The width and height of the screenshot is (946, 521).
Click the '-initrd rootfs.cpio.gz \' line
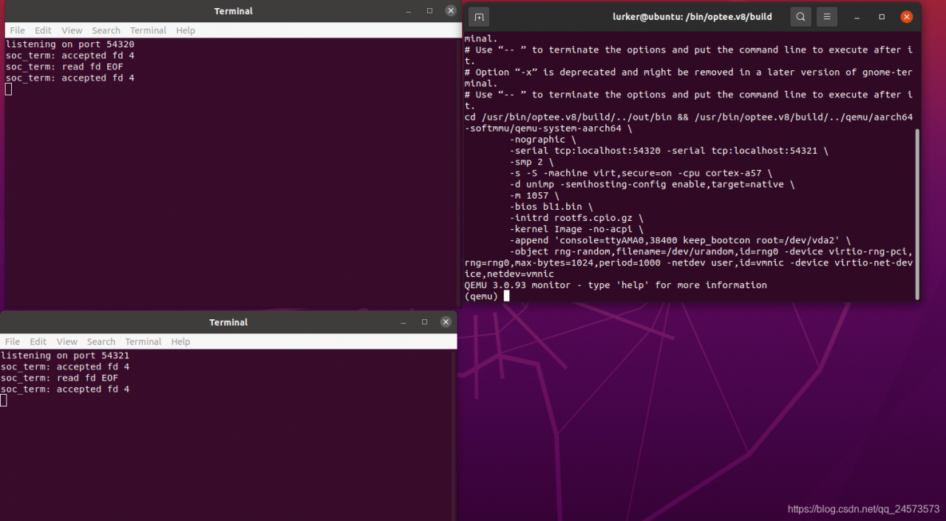point(576,217)
